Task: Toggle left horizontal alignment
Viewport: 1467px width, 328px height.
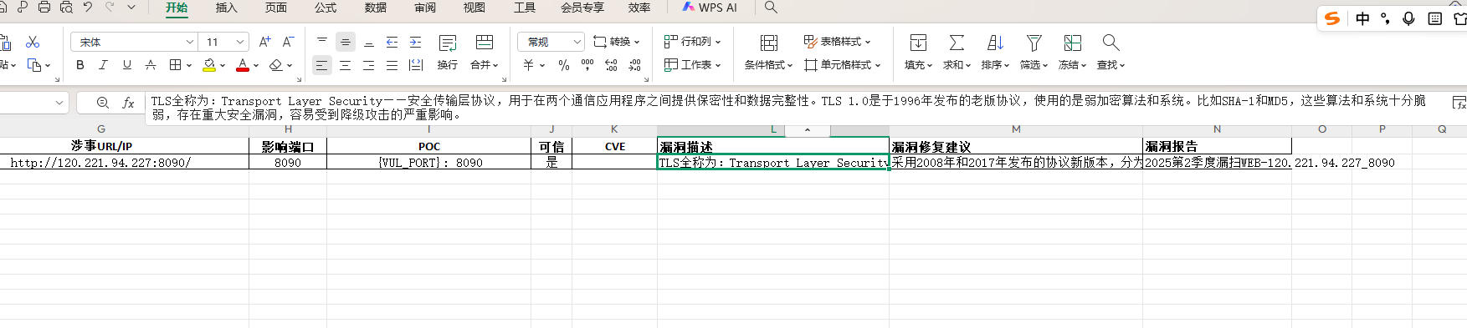Action: tap(321, 65)
